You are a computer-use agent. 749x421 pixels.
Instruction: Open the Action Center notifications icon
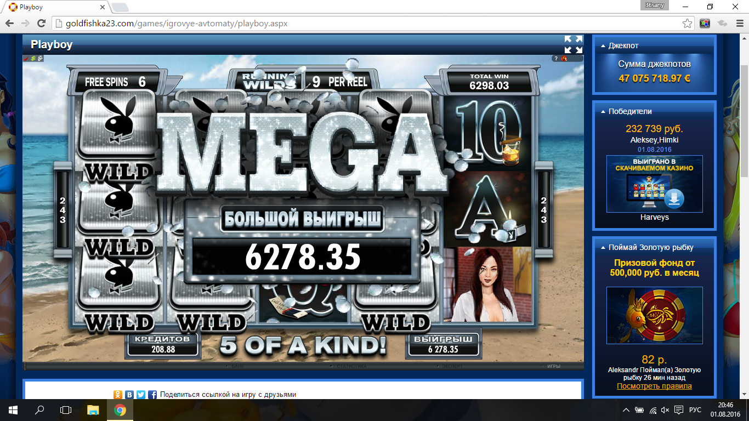679,410
